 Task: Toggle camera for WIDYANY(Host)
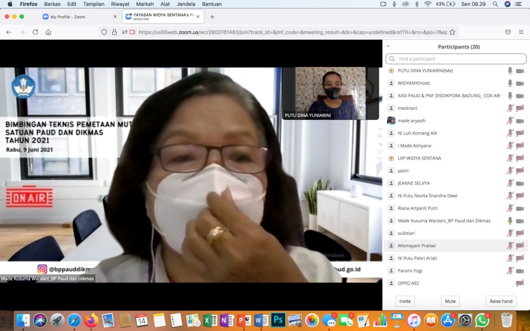coord(520,83)
